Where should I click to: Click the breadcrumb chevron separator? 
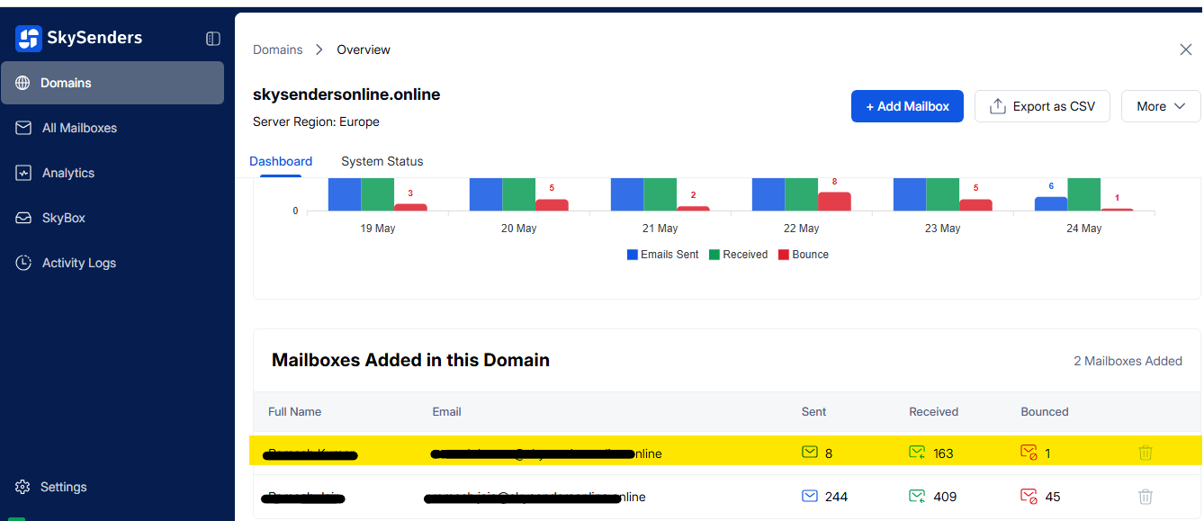(x=319, y=49)
